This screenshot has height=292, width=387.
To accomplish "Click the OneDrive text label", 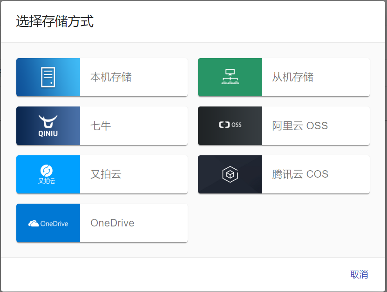I will coord(112,223).
